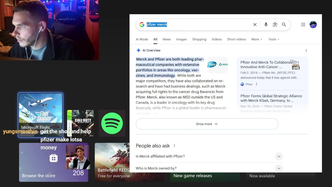Screen dimensions: 332x187
Task: Clear the search query with X icon
Action: [x=255, y=24]
